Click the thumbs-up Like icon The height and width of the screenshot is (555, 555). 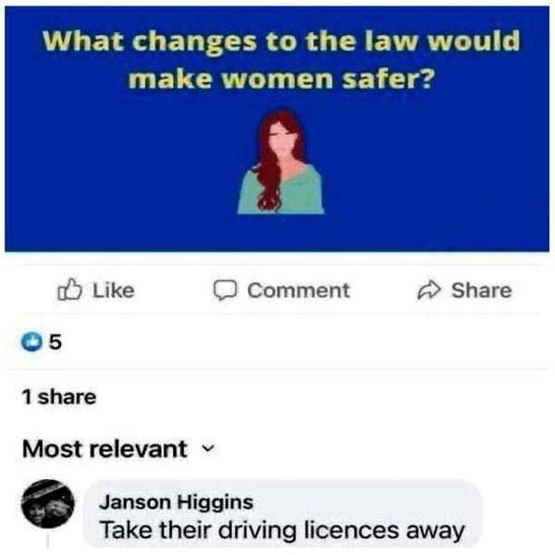(x=69, y=290)
